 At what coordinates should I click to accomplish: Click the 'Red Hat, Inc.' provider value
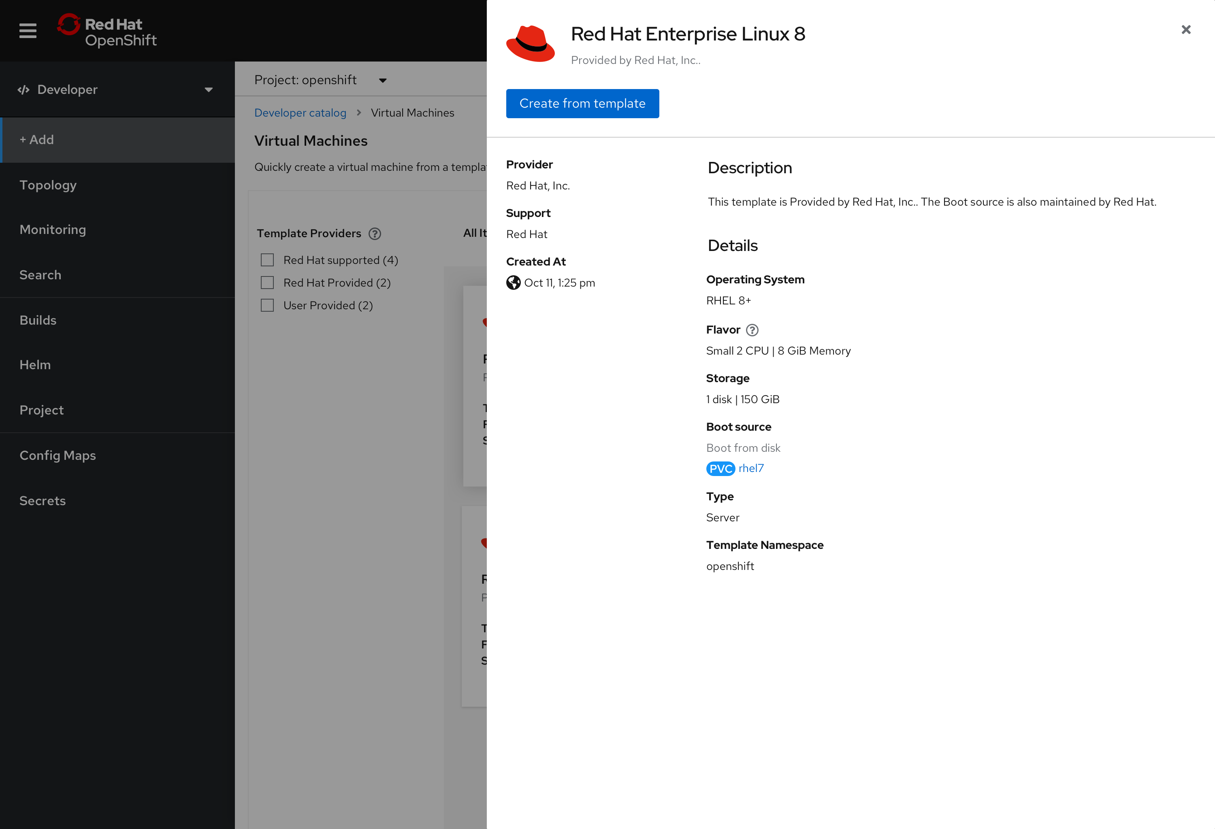pos(538,186)
